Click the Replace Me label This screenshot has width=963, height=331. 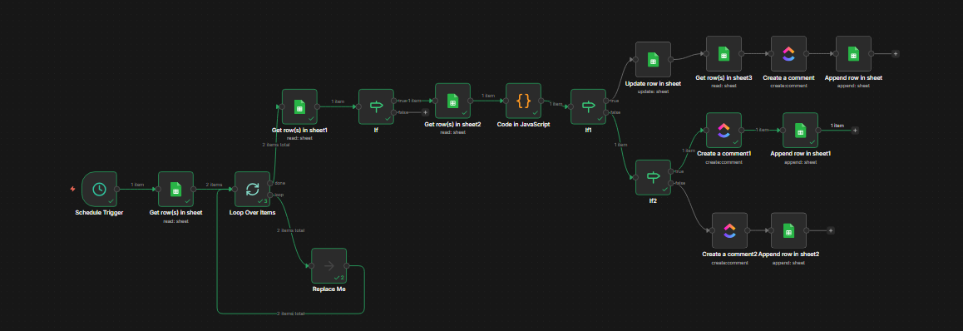(328, 289)
